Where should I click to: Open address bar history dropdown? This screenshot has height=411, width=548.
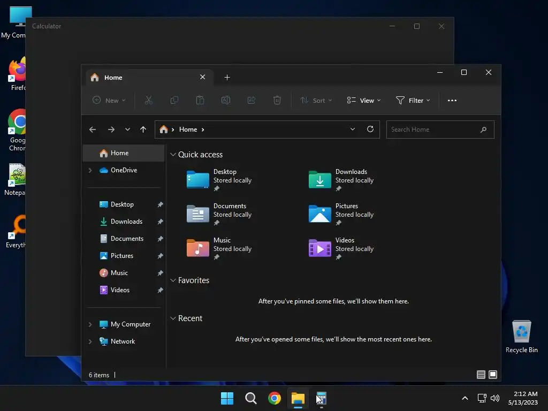pos(353,130)
